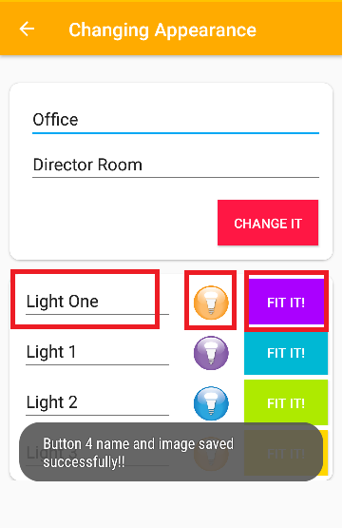The width and height of the screenshot is (343, 528).
Task: Edit the Light 1 name field
Action: coord(97,352)
